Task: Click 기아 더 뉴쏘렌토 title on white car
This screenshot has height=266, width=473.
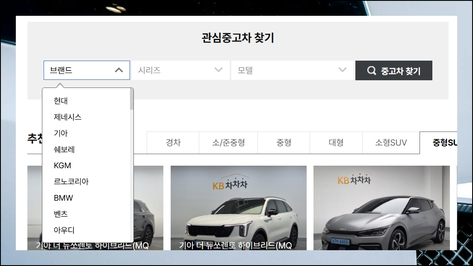Action: point(235,246)
